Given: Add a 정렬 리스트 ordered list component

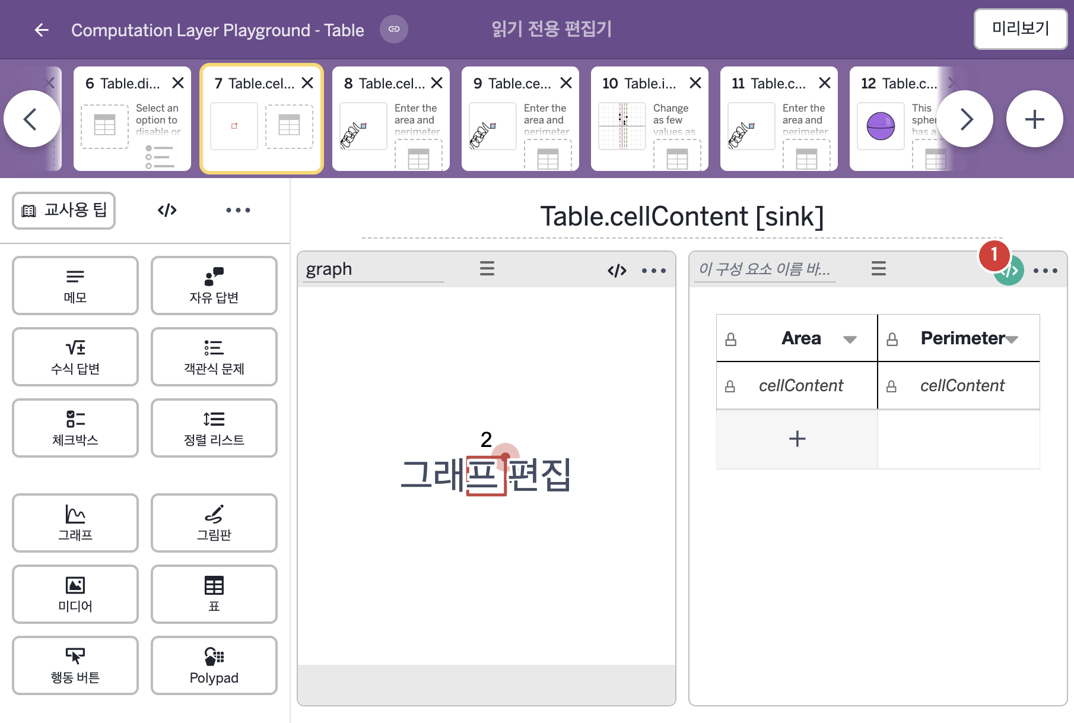Looking at the screenshot, I should [x=214, y=428].
